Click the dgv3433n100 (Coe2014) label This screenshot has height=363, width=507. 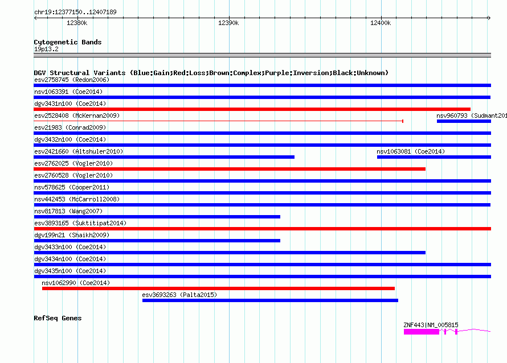(70, 247)
